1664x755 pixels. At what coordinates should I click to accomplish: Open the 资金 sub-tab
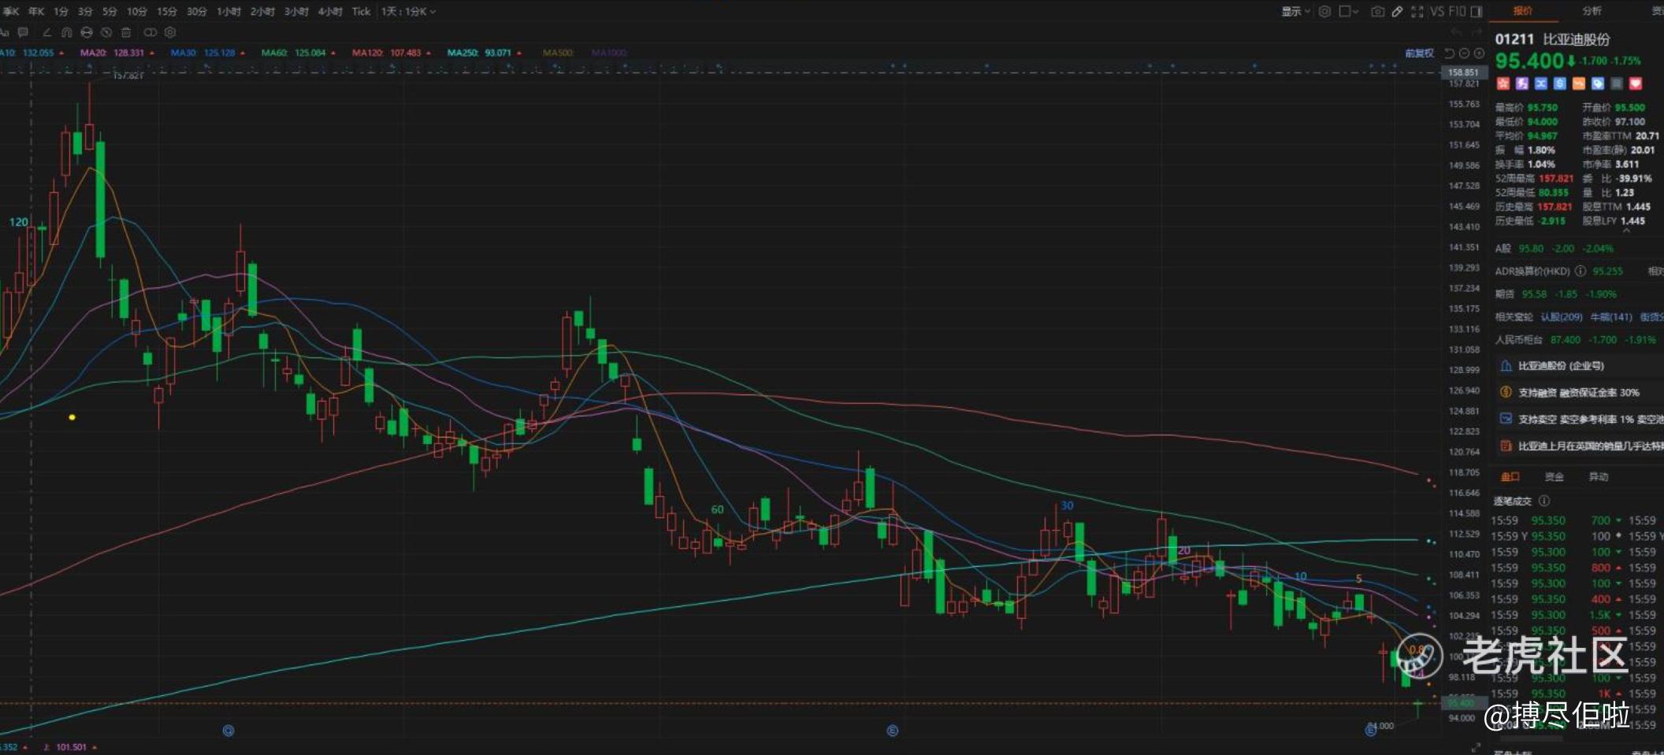pos(1554,477)
